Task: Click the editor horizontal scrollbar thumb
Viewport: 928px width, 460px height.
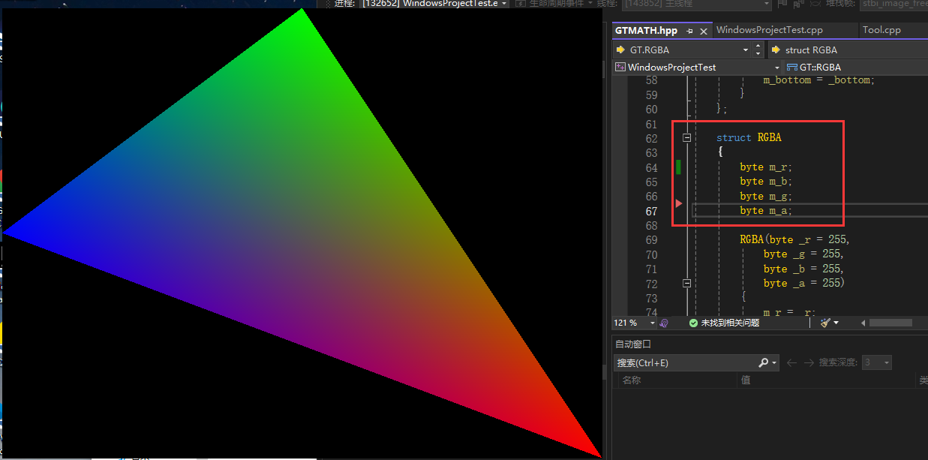Action: click(x=890, y=323)
